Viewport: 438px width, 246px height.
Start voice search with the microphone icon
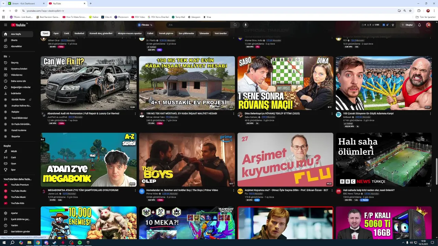click(245, 25)
